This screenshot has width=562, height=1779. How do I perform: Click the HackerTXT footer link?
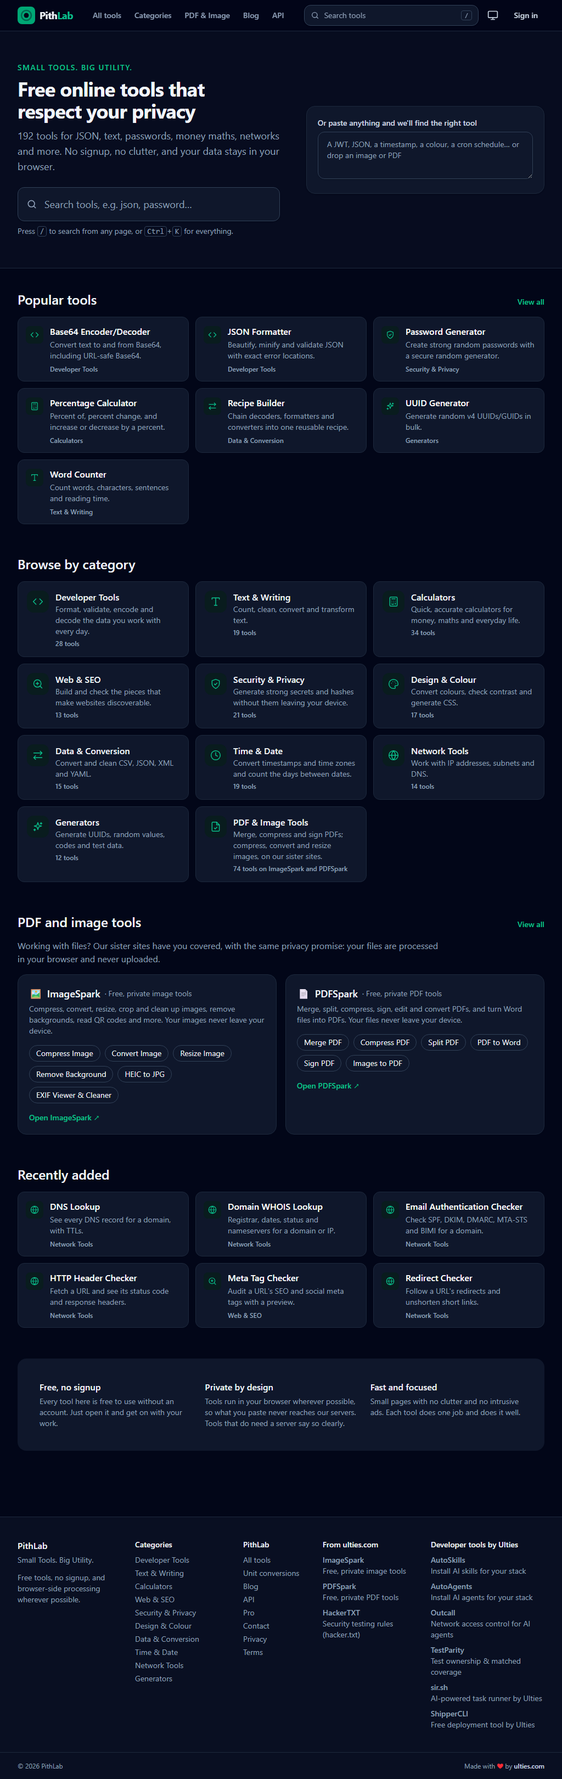[341, 1613]
